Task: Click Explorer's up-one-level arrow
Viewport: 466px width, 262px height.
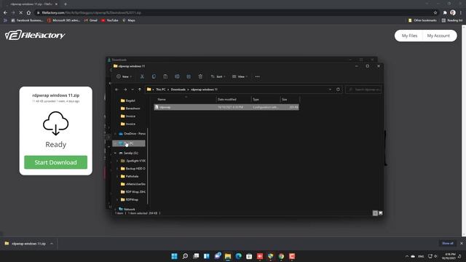Action: [x=139, y=90]
